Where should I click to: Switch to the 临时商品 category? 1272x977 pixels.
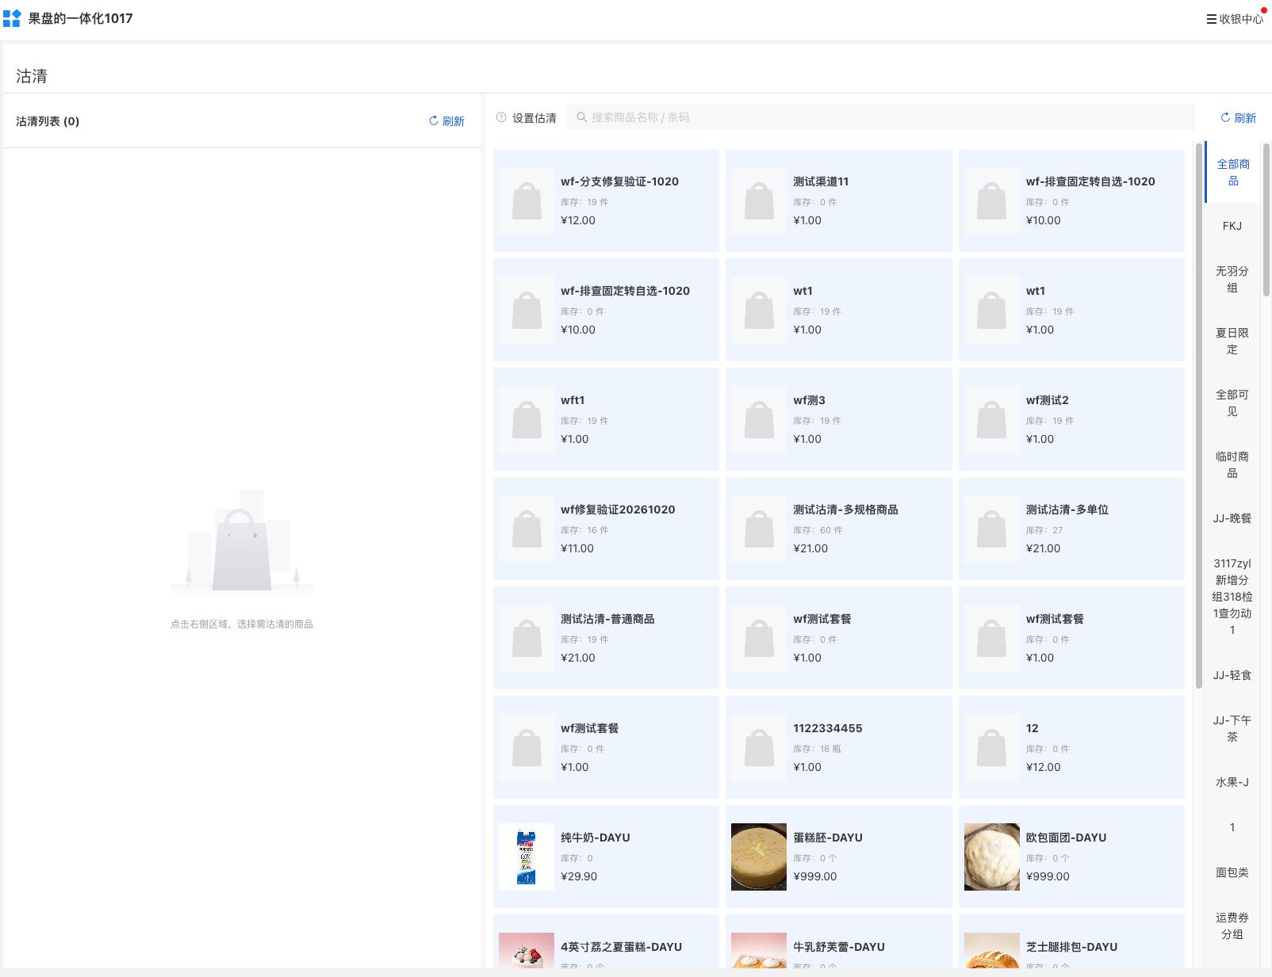pos(1232,464)
